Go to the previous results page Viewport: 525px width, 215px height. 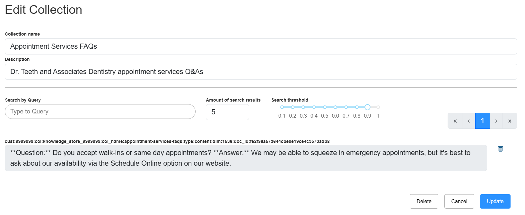469,121
